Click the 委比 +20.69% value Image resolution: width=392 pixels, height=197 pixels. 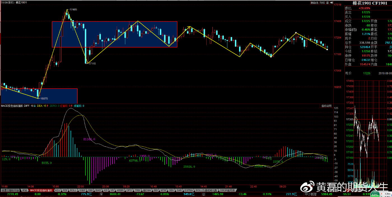(364, 8)
